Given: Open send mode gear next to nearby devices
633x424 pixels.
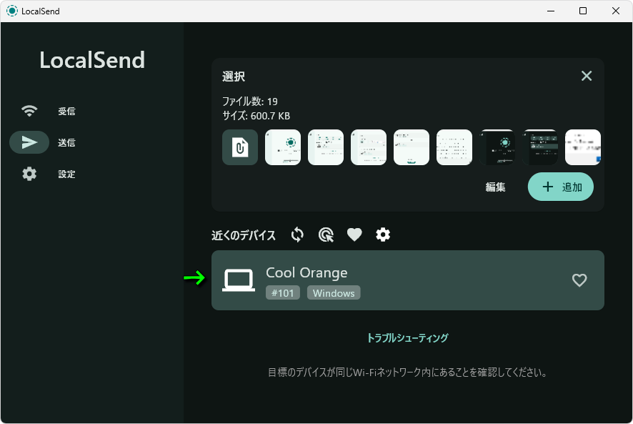Looking at the screenshot, I should click(x=383, y=235).
